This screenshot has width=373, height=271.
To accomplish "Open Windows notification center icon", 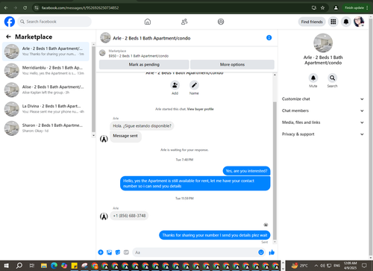I will 364,266.
